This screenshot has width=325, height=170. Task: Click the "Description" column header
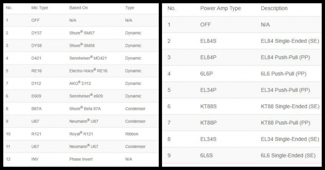274,8
